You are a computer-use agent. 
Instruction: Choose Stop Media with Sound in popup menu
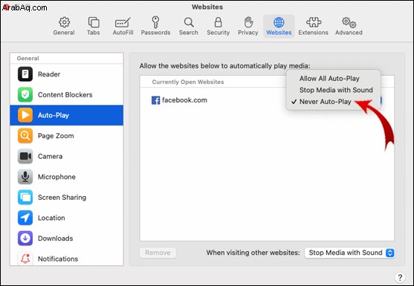[x=336, y=90]
